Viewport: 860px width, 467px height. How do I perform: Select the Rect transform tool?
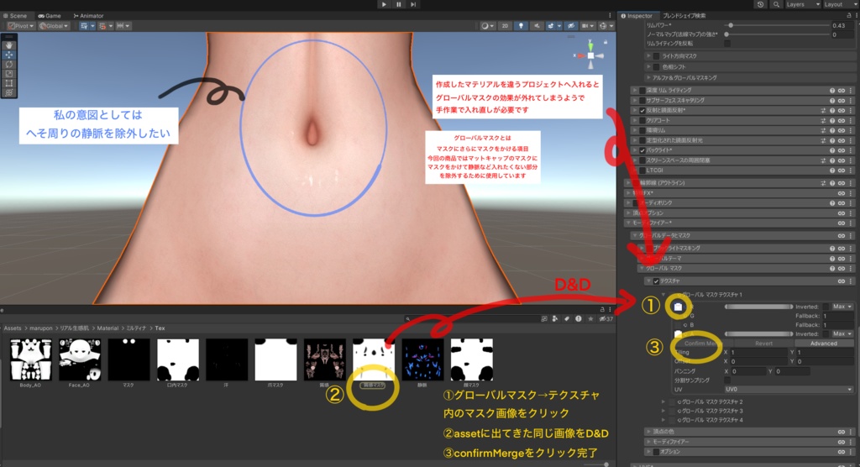(8, 83)
